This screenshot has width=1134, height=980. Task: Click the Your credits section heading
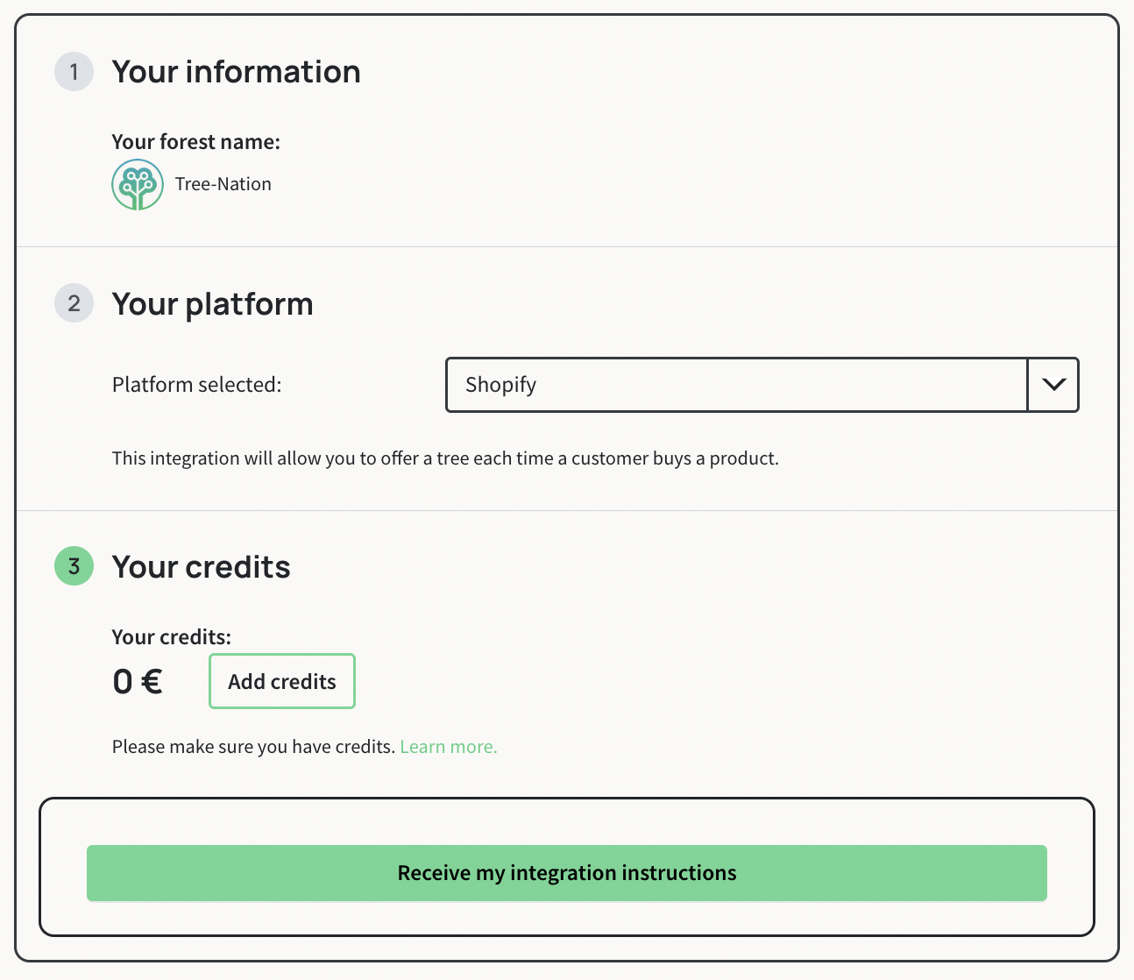(201, 567)
